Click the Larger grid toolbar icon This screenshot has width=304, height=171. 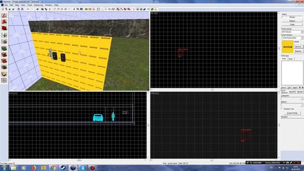(13, 9)
